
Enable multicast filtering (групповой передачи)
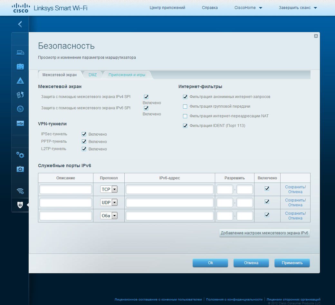(185, 106)
